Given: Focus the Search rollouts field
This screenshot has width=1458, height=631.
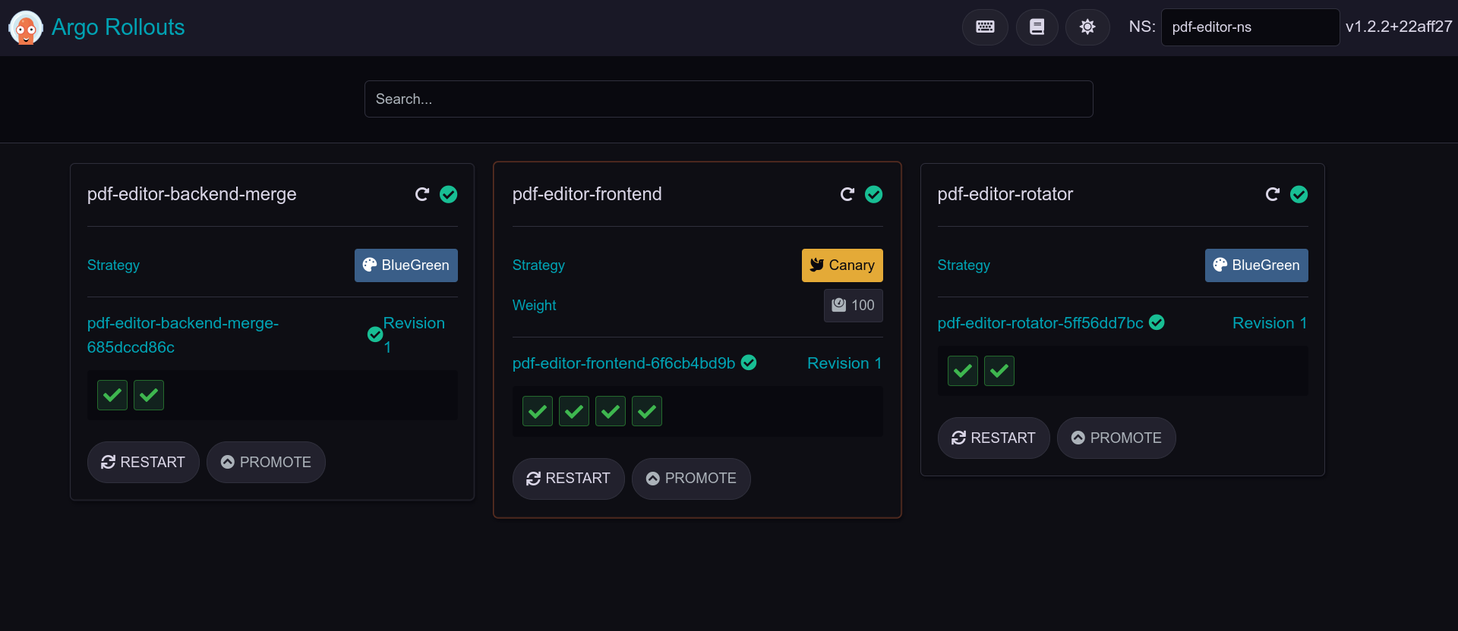Looking at the screenshot, I should click(x=728, y=99).
